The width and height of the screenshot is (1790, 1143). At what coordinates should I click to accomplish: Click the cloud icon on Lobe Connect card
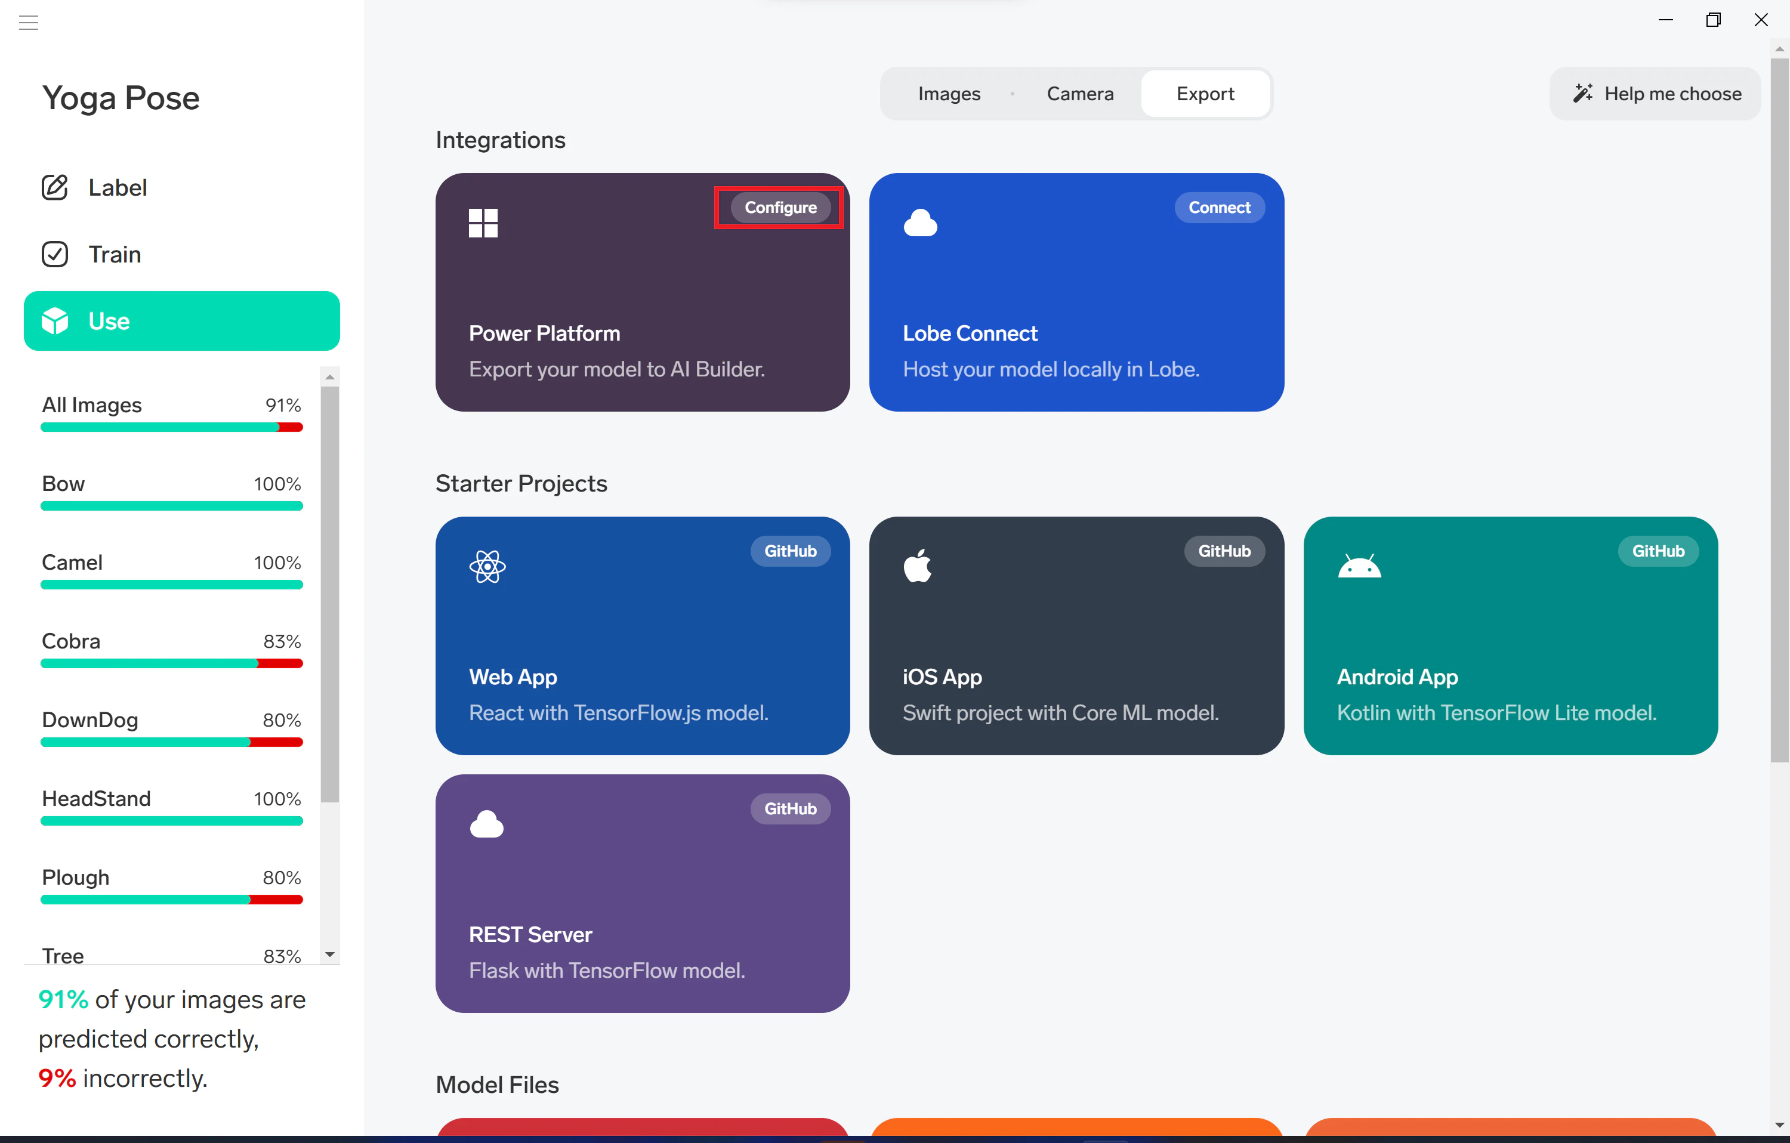[x=920, y=223]
